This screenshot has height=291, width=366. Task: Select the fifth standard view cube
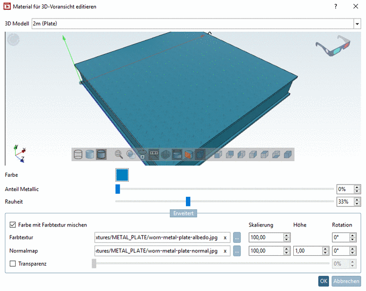264,154
